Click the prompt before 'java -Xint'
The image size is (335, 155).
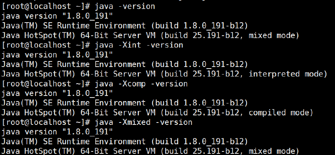point(46,45)
